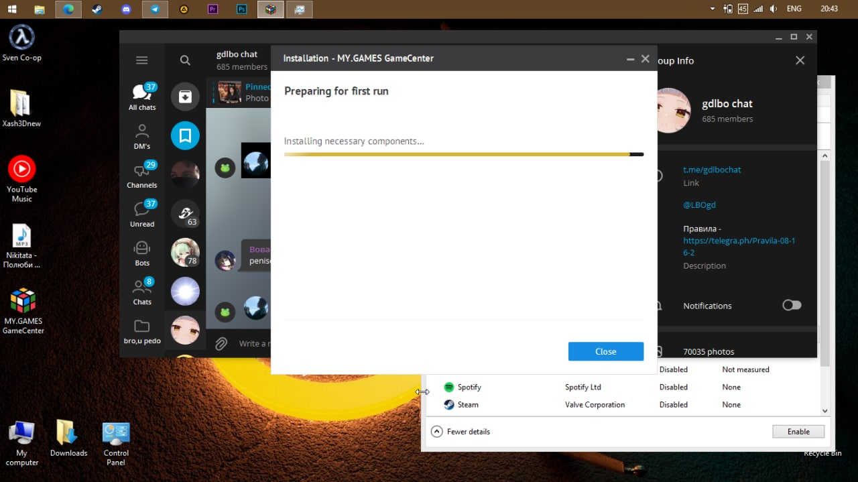This screenshot has height=482, width=858.
Task: Open the 70035 photos entry
Action: pyautogui.click(x=709, y=351)
